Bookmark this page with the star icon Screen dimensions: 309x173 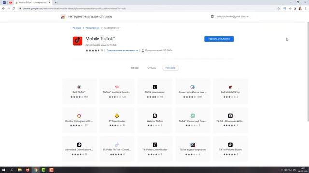pyautogui.click(x=278, y=8)
